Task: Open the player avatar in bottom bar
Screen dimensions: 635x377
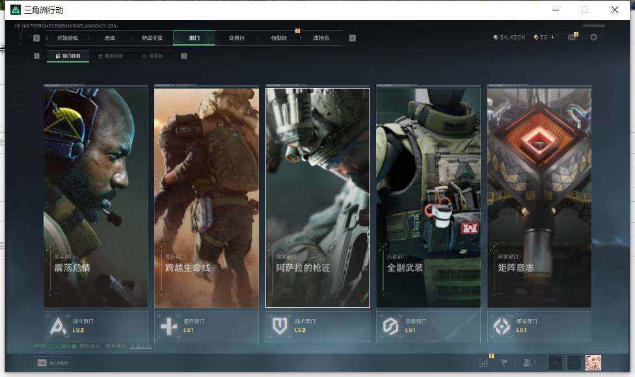Action: click(593, 363)
